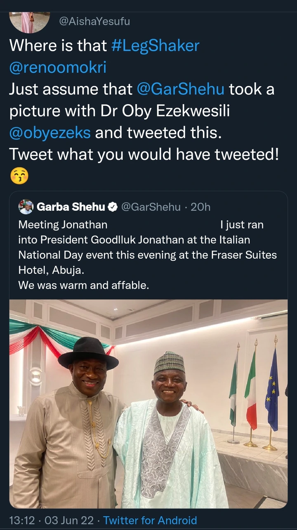Click the verified badge beside Garba Shehu
Viewport: 297px width, 530px height.
[113, 207]
